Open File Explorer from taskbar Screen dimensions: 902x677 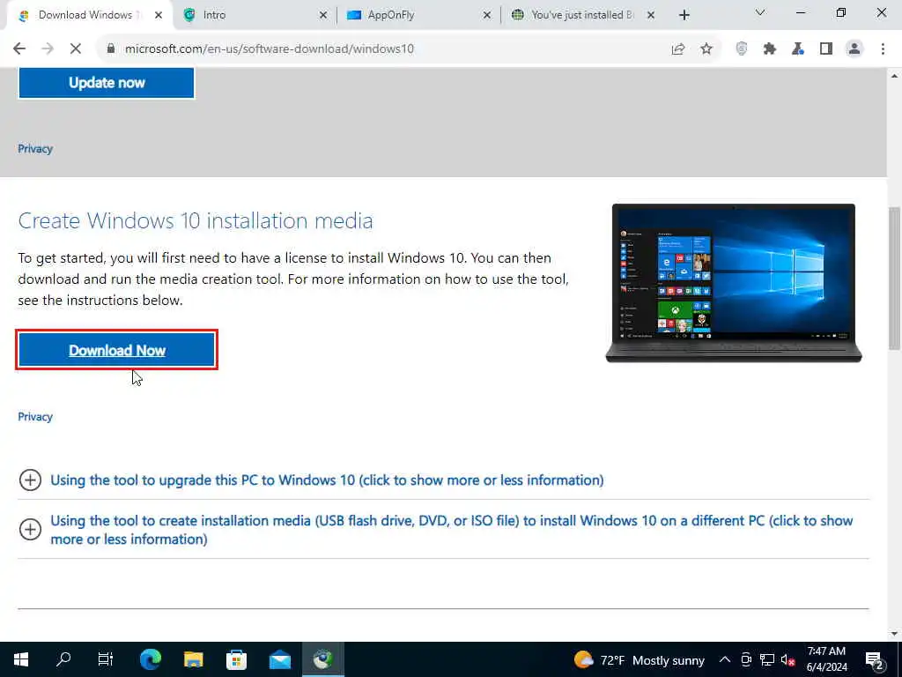(193, 659)
